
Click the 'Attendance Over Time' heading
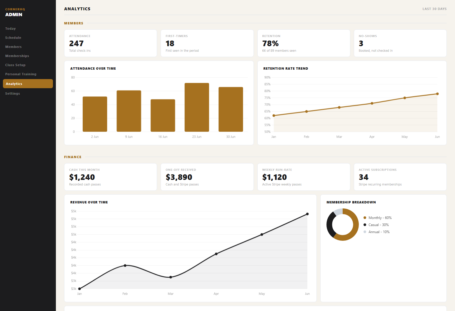93,68
